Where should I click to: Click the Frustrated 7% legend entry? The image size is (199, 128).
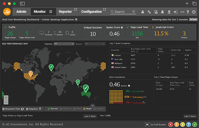click(x=136, y=102)
